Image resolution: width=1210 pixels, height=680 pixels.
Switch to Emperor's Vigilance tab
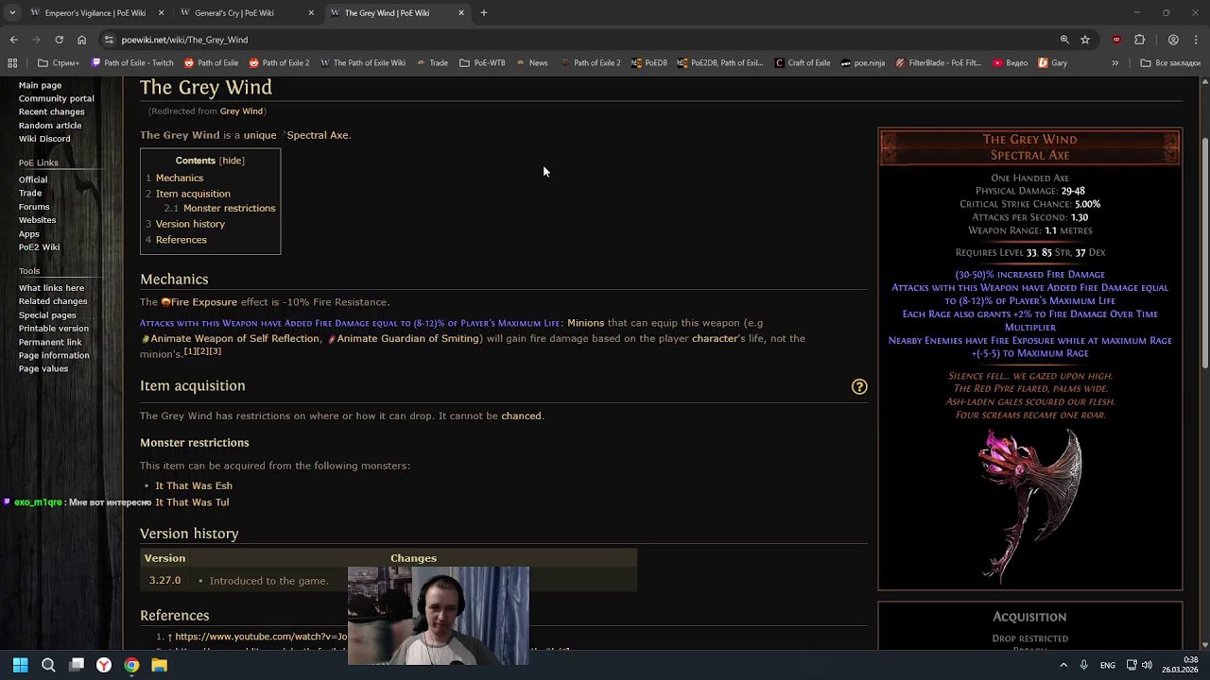tap(95, 12)
